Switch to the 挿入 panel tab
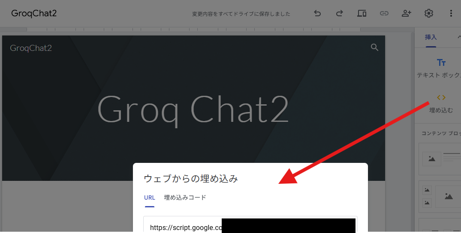The height and width of the screenshot is (233, 461). coord(431,37)
